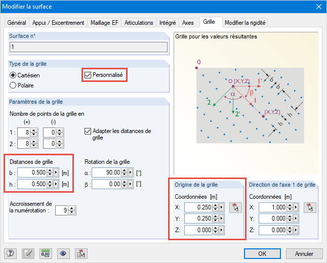
Task: Click spinner of direction 1 (-) points
Action: (x=59, y=133)
